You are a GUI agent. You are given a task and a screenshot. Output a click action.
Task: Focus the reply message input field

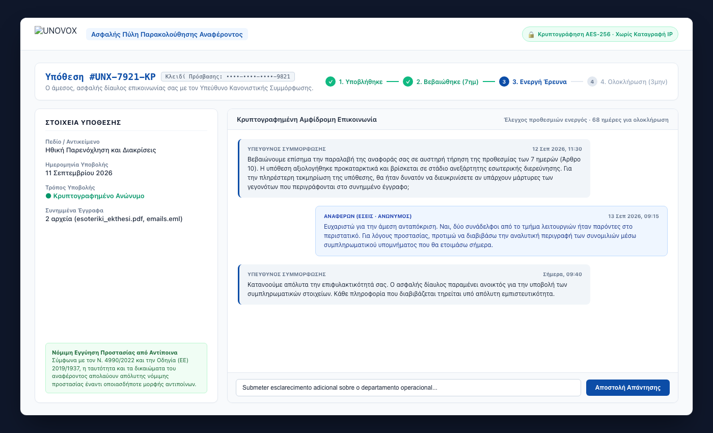click(408, 388)
